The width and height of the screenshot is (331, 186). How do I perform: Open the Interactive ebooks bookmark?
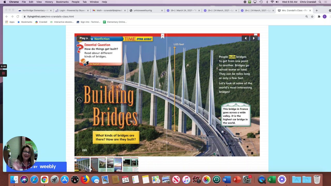tap(62, 22)
